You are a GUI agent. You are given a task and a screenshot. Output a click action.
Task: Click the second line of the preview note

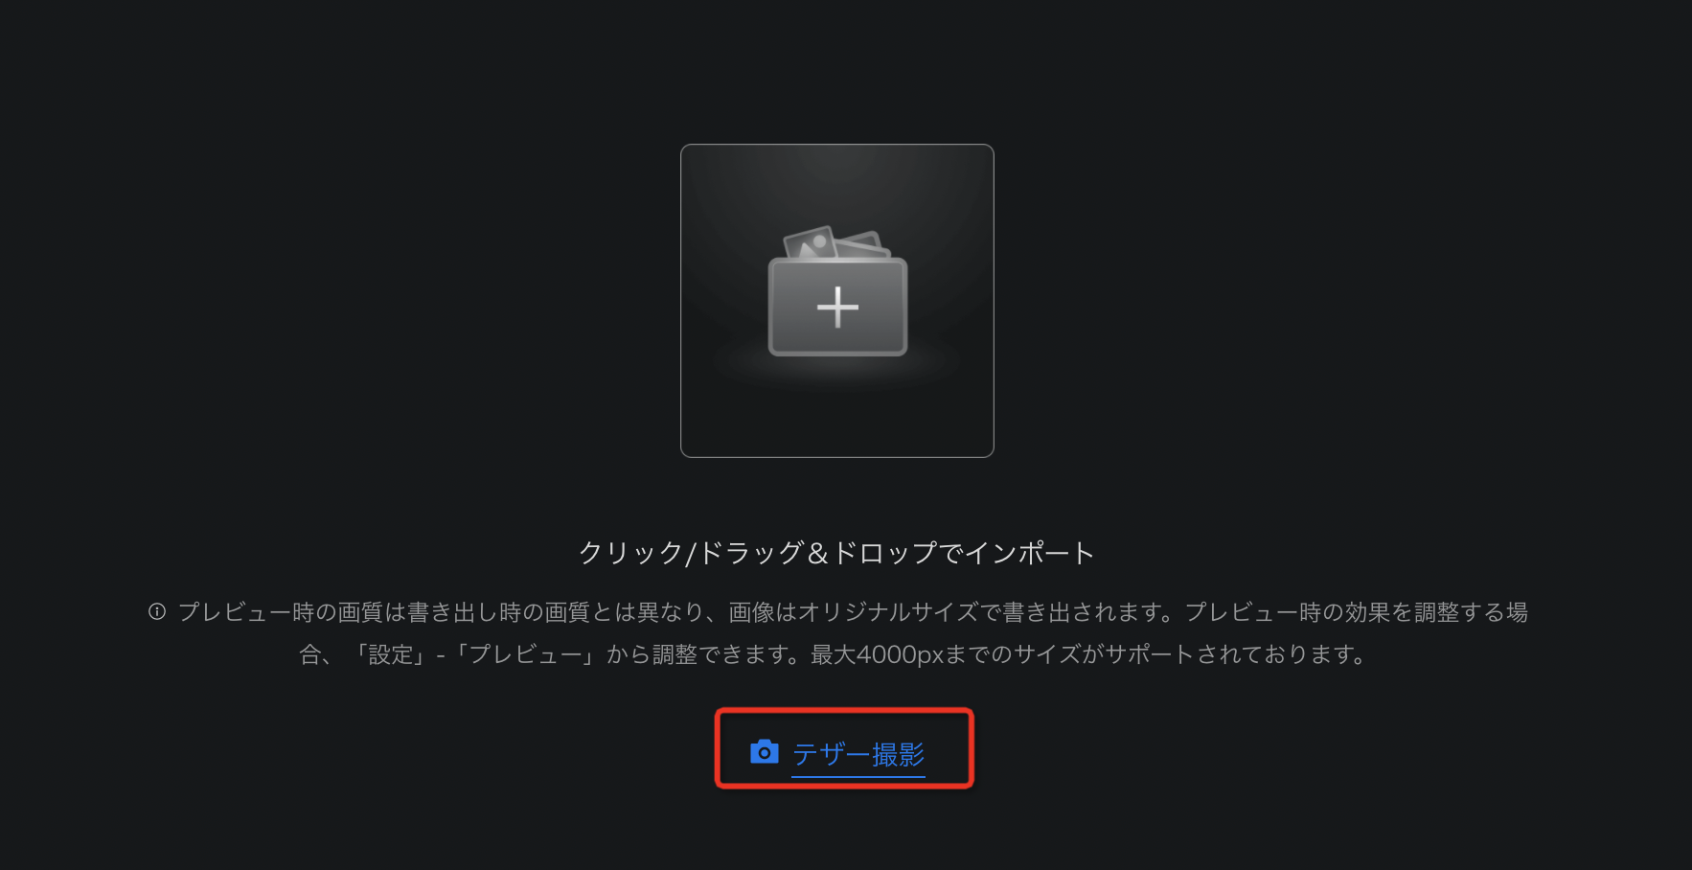(x=834, y=654)
